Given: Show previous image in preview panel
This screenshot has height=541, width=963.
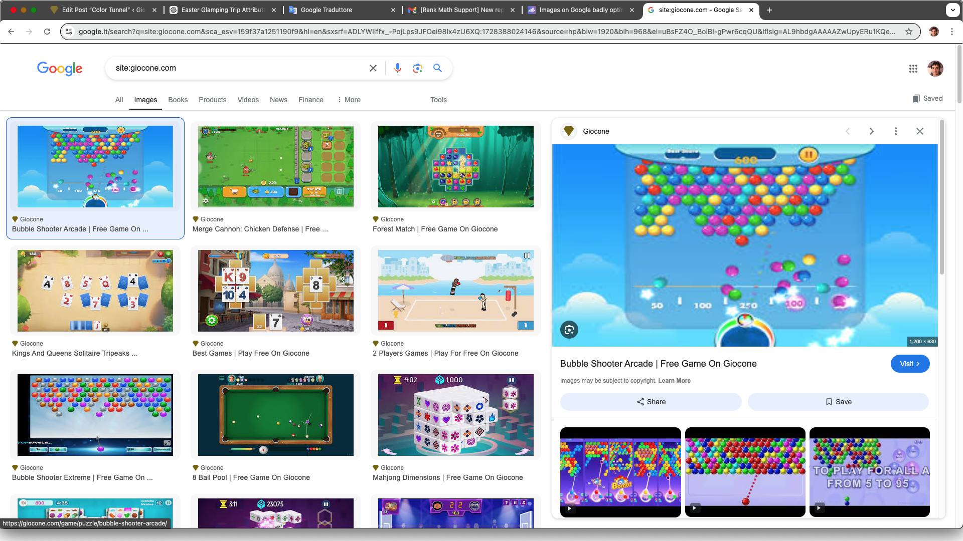Looking at the screenshot, I should pyautogui.click(x=848, y=131).
